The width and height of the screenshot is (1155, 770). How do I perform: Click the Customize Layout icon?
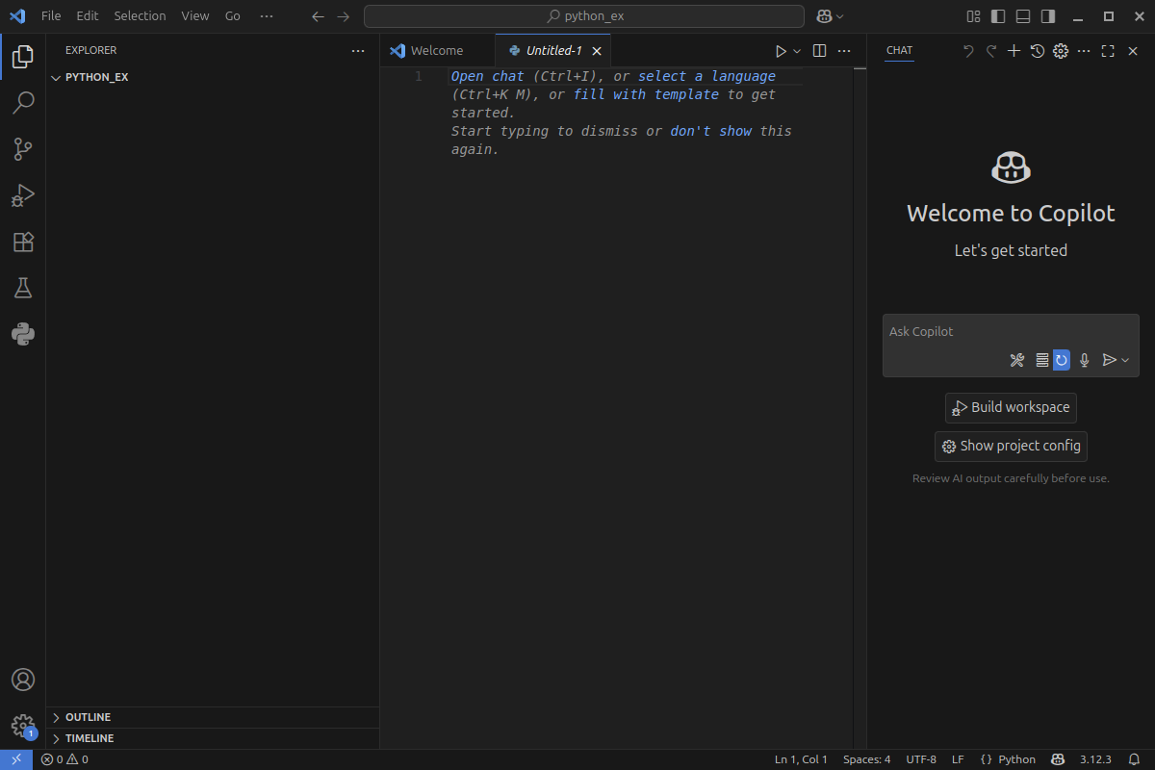974,16
